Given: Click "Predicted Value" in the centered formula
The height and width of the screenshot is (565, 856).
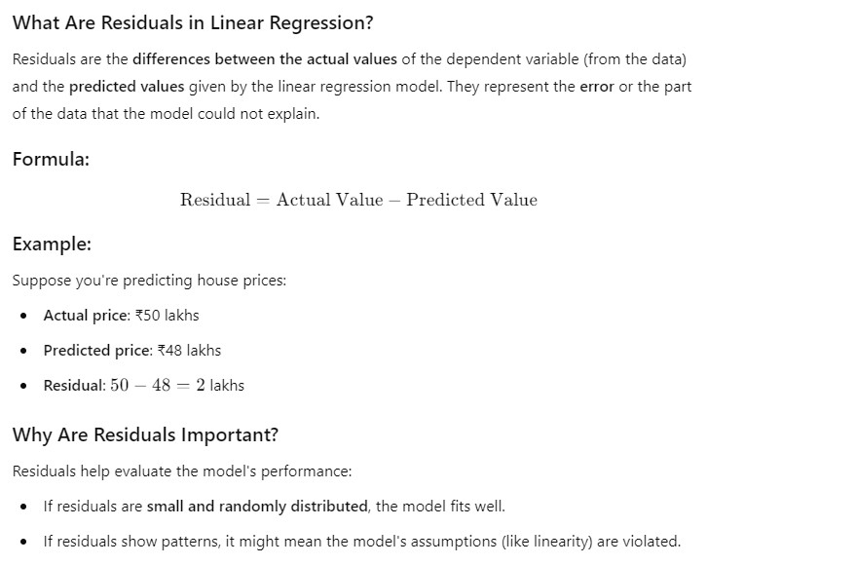Looking at the screenshot, I should (x=471, y=200).
